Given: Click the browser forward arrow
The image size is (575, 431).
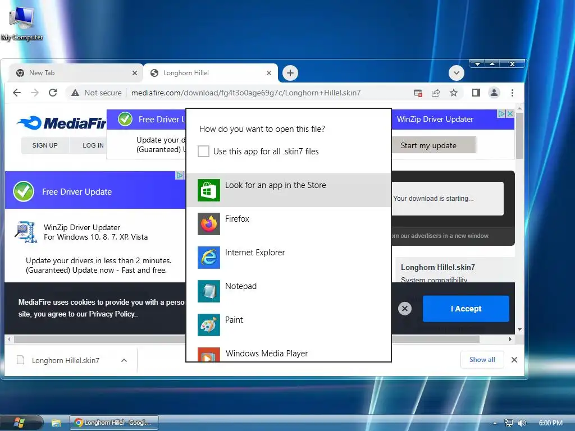Looking at the screenshot, I should click(x=35, y=93).
